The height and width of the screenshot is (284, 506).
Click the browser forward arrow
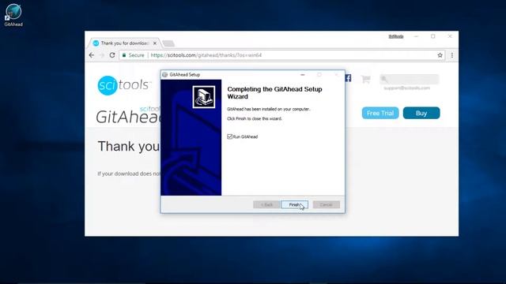[x=102, y=55]
